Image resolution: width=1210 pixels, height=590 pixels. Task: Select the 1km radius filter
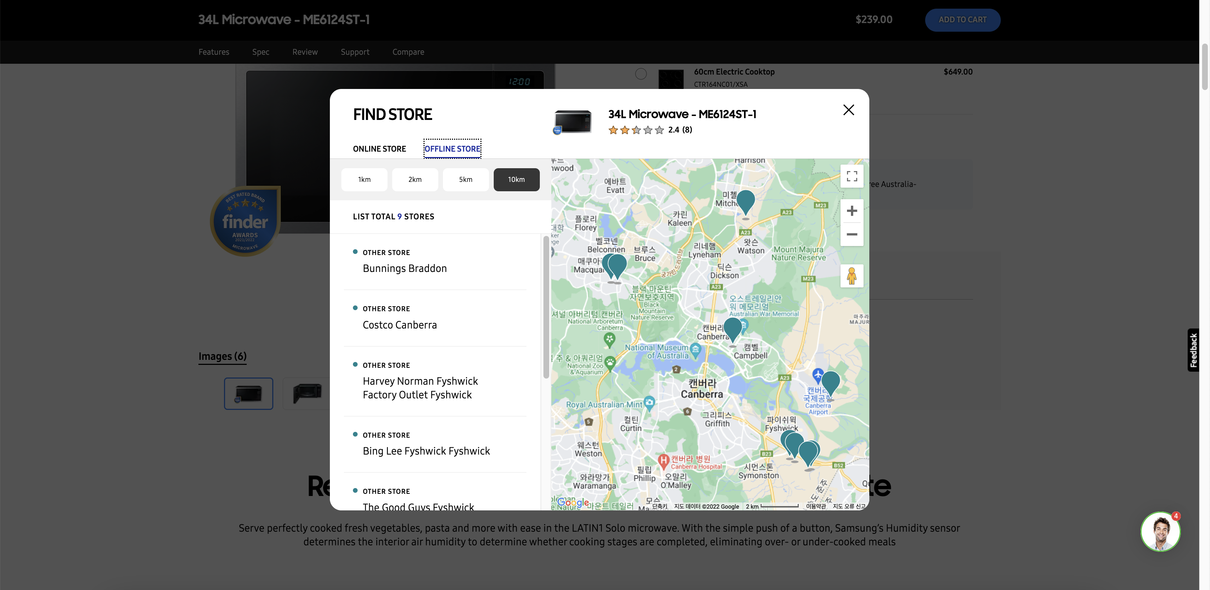(364, 179)
